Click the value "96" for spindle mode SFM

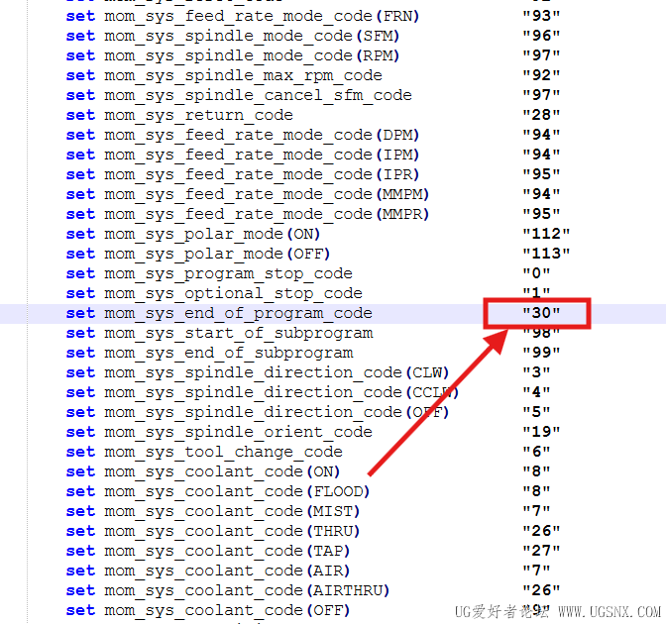click(x=541, y=36)
